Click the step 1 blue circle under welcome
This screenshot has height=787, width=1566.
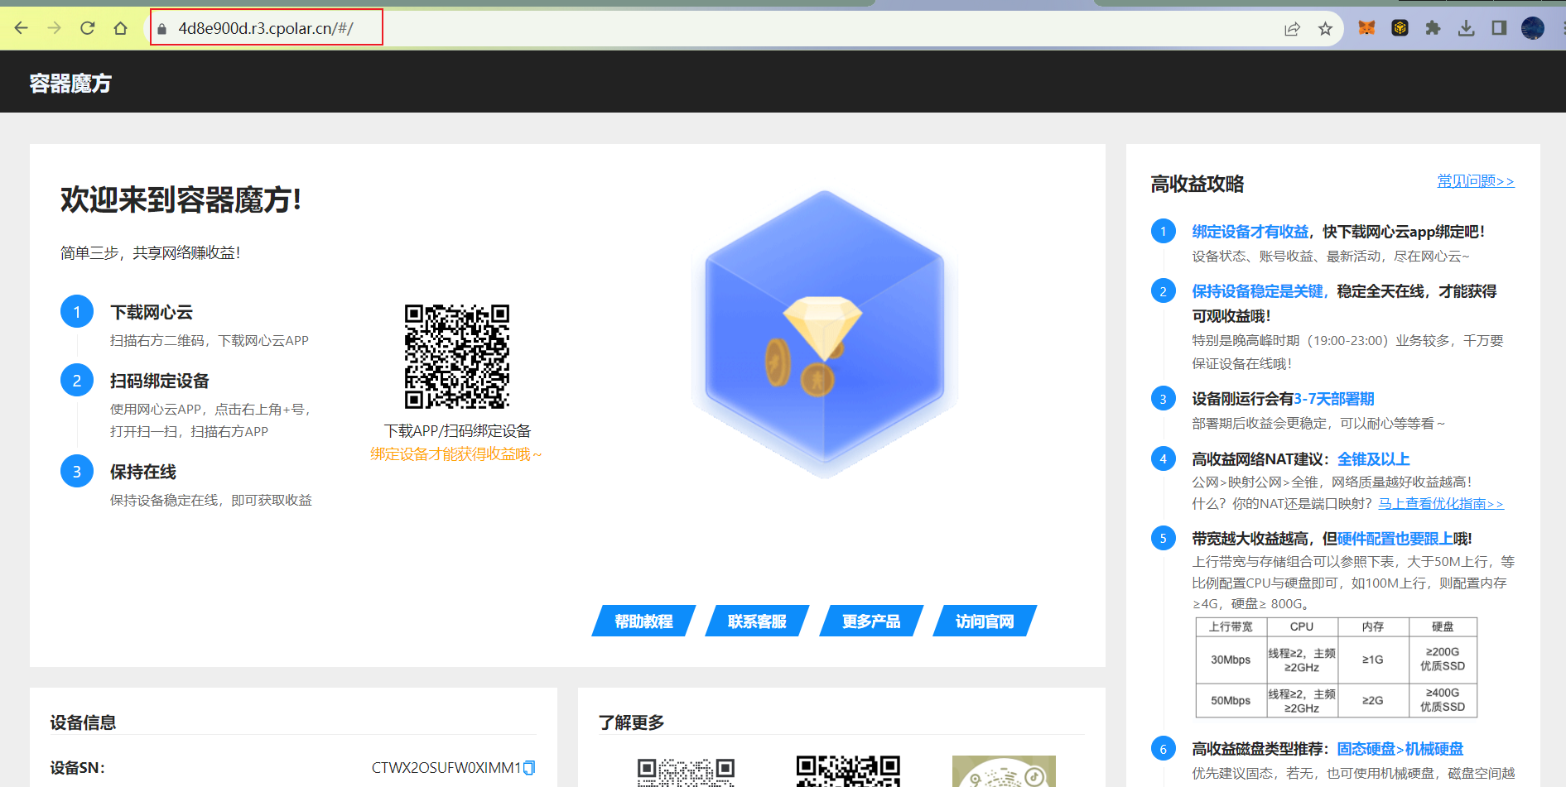(77, 312)
